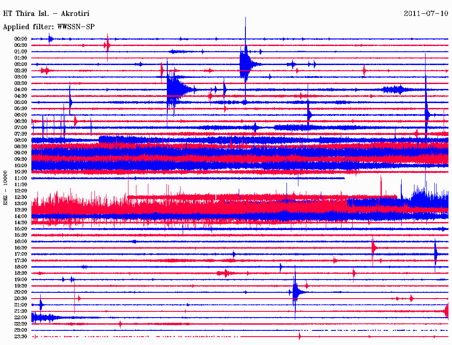Select the 13:30 time label

point(21,210)
